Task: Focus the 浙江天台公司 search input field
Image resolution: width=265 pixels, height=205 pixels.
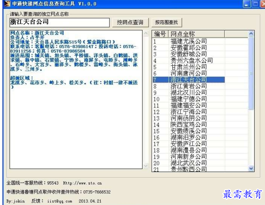Action: (x=59, y=22)
